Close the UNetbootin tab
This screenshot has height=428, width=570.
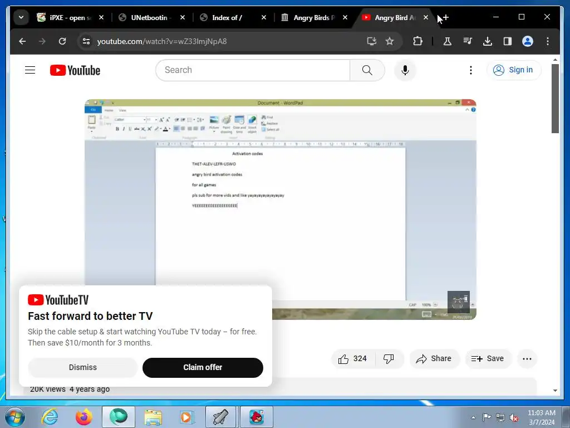(x=183, y=17)
